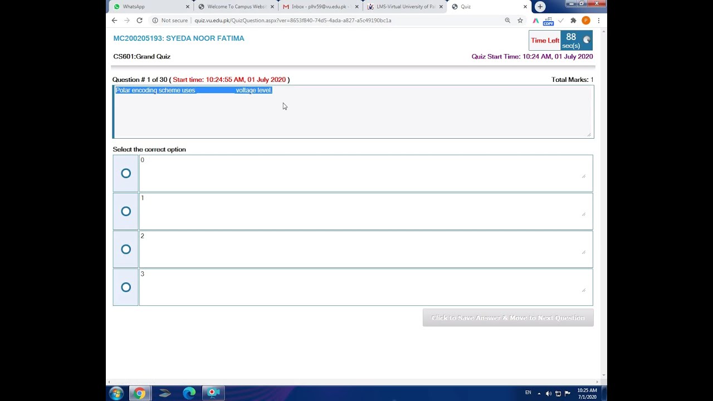Image resolution: width=713 pixels, height=401 pixels.
Task: Go back to the previous page
Action: click(114, 21)
